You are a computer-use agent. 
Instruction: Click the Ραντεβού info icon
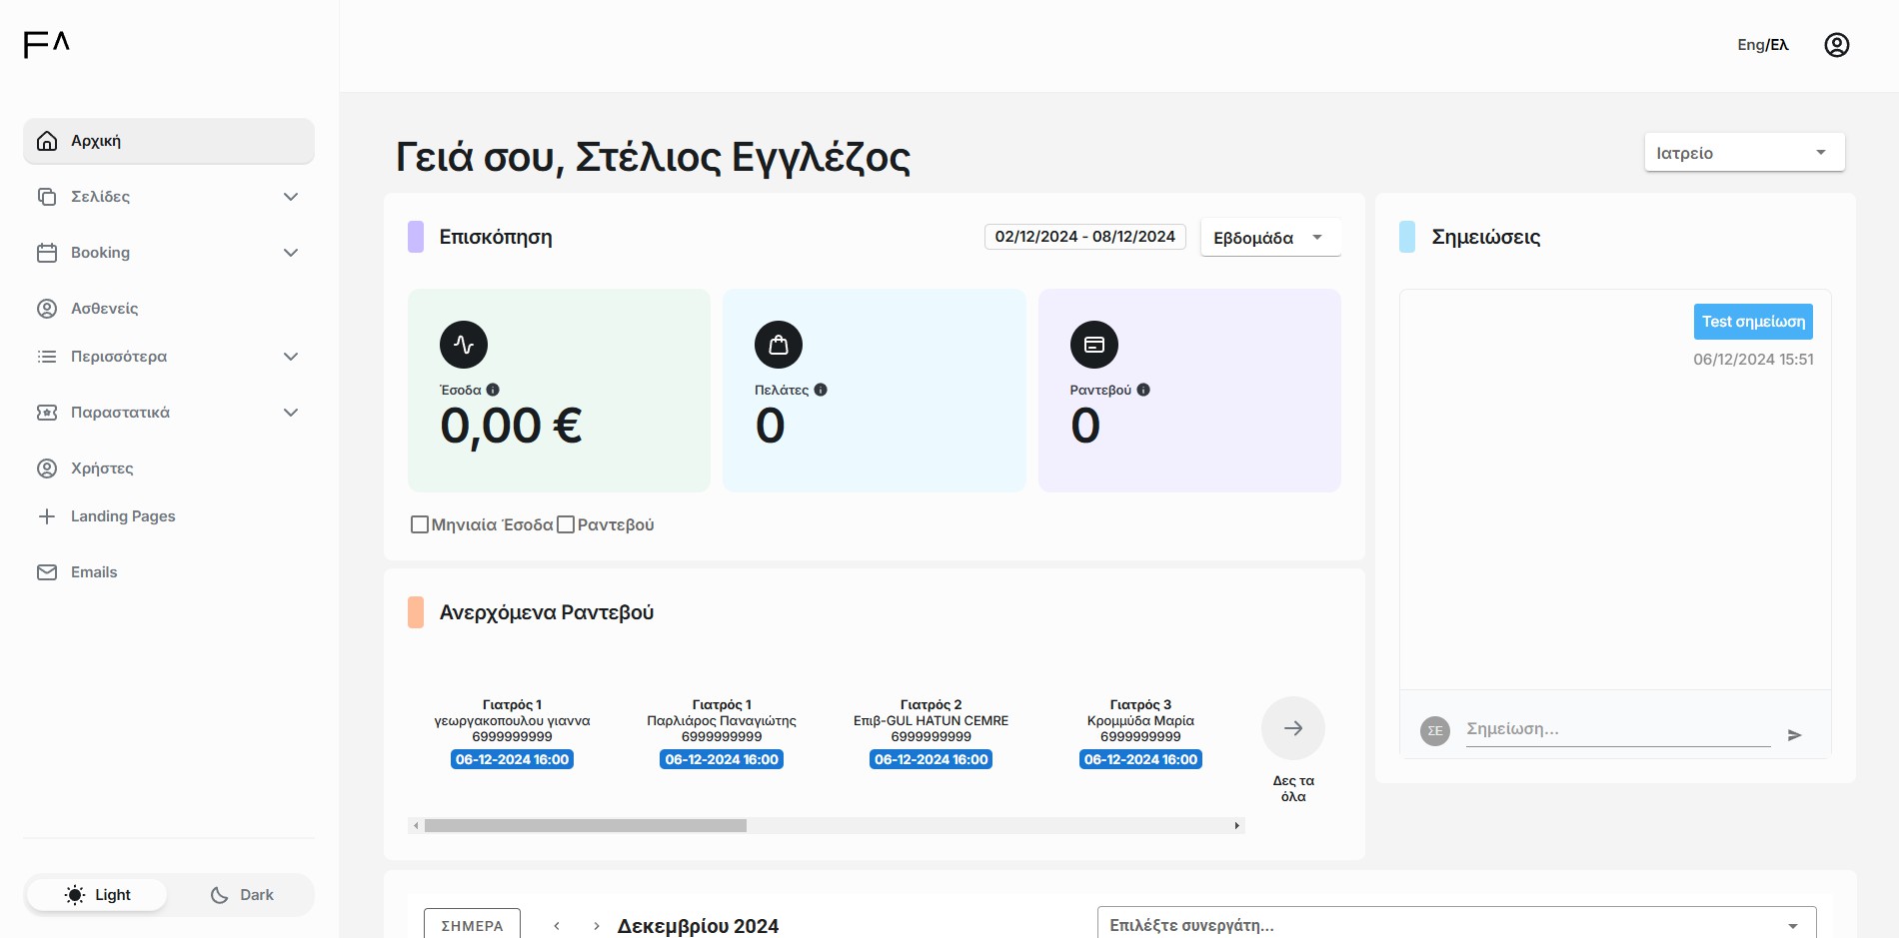(1143, 390)
